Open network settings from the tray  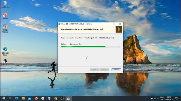click(x=155, y=98)
